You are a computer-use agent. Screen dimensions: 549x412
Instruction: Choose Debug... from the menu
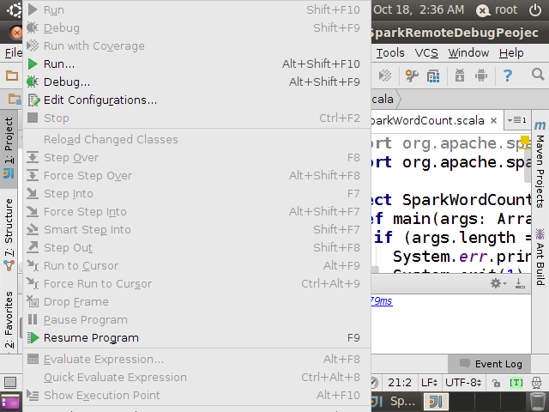(x=196, y=82)
